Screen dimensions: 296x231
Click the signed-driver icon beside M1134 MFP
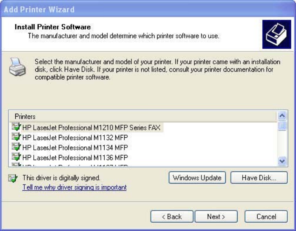[x=16, y=147]
